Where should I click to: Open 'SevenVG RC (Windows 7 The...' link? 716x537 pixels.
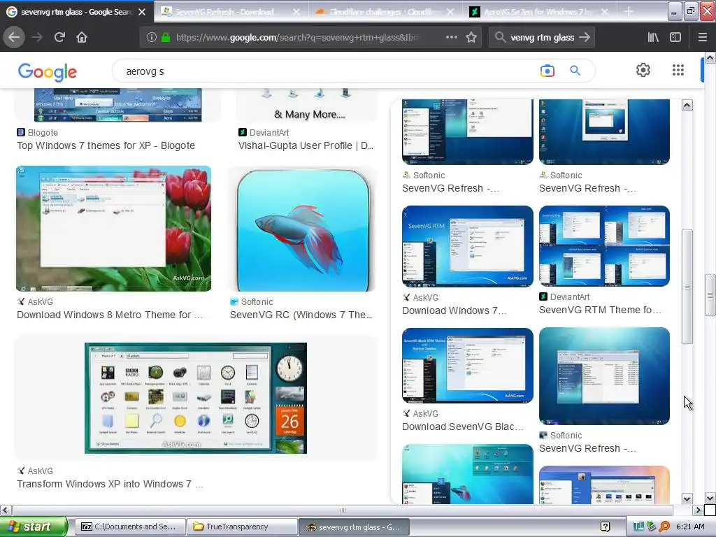[x=301, y=315]
